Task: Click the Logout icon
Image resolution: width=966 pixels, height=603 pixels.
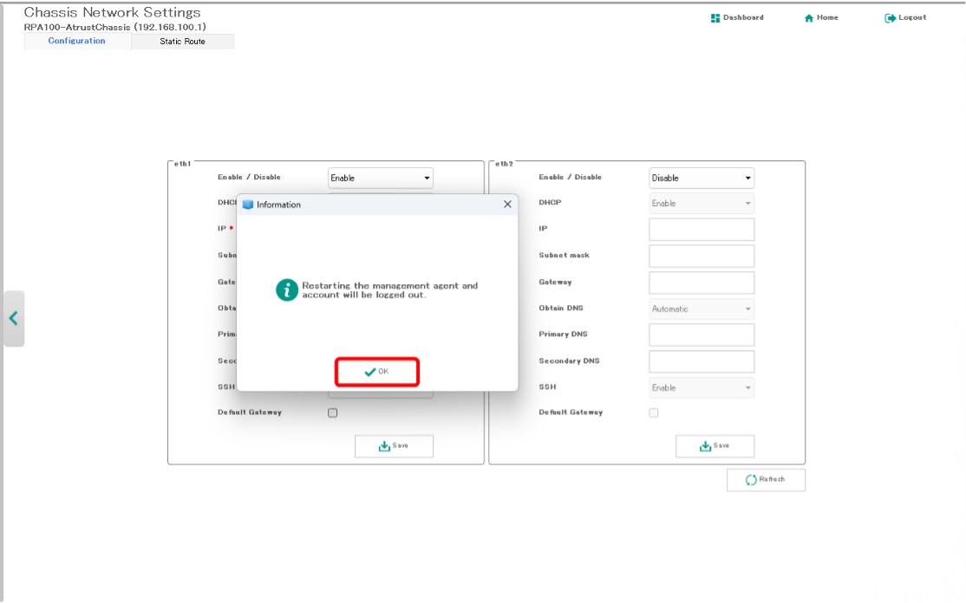Action: pos(890,18)
